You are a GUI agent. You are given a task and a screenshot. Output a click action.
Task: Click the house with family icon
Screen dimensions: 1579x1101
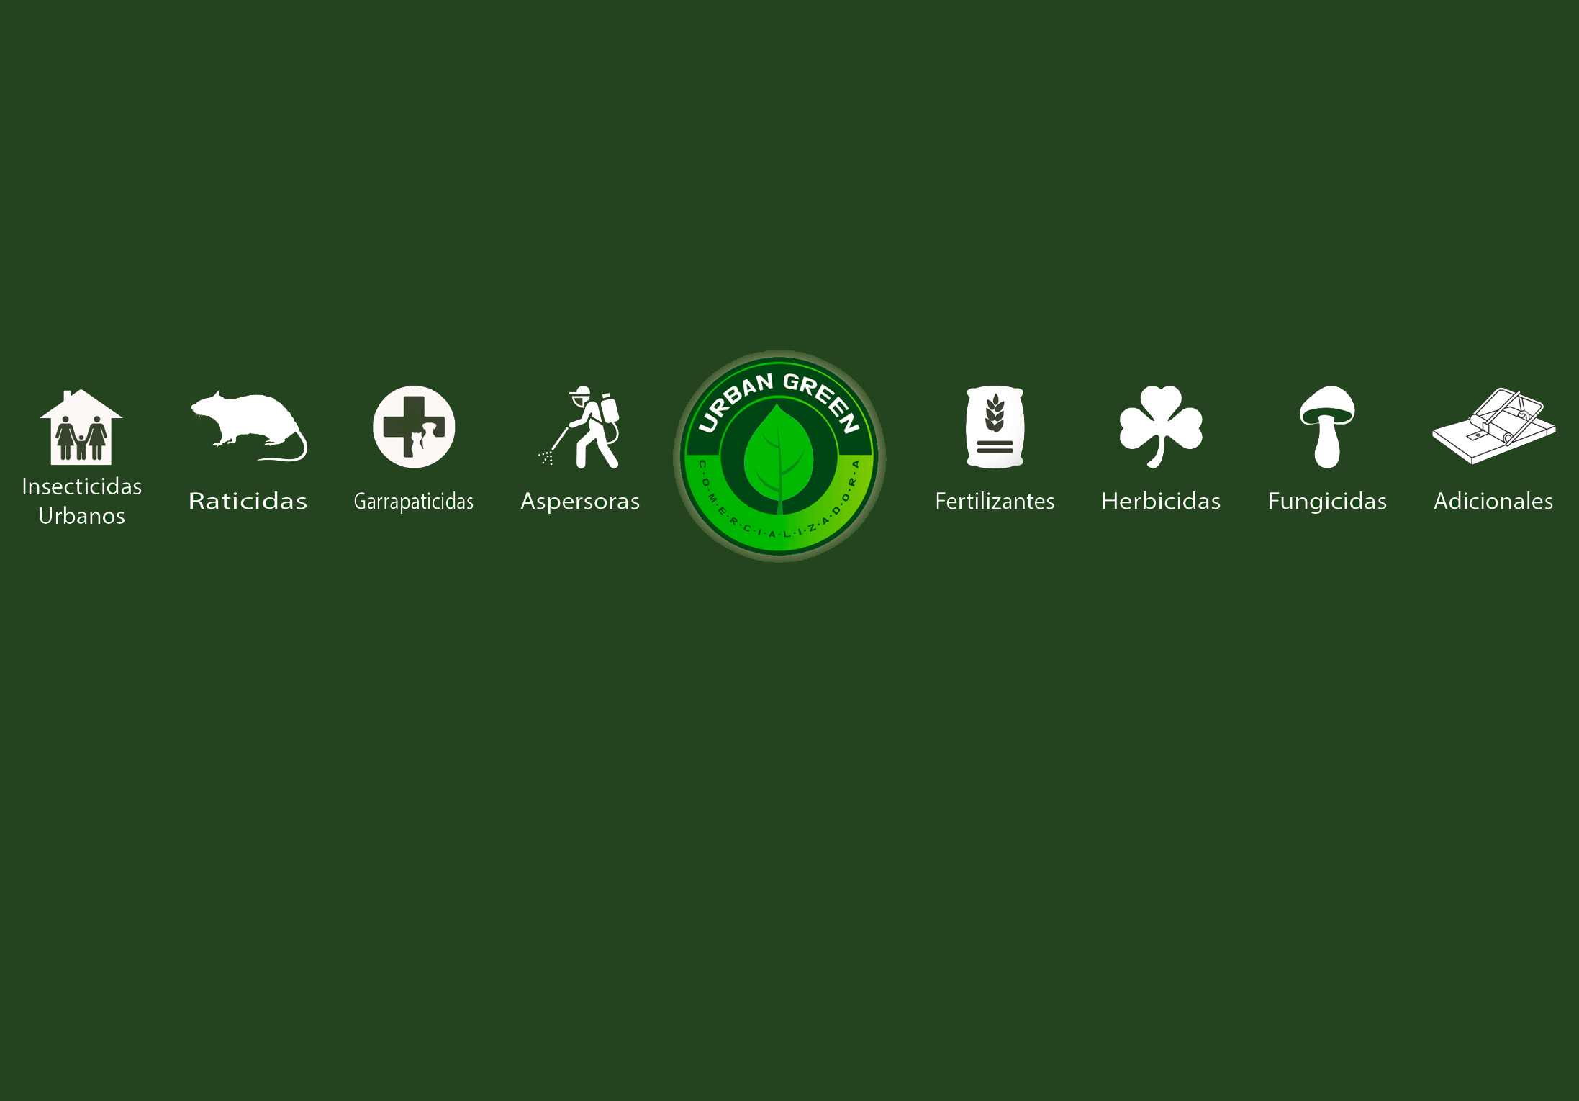[x=81, y=427]
